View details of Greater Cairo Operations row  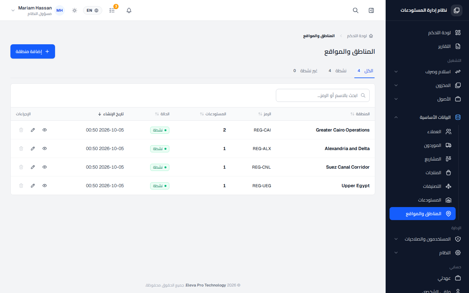pyautogui.click(x=45, y=130)
